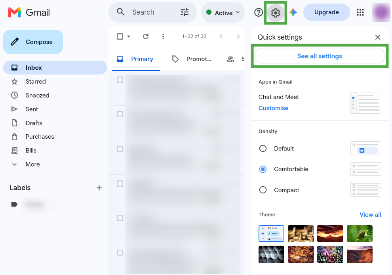Close the Quick settings panel
Viewport: 392px width, 275px height.
pyautogui.click(x=377, y=37)
